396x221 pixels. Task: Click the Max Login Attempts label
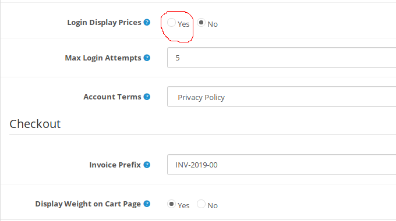click(103, 58)
